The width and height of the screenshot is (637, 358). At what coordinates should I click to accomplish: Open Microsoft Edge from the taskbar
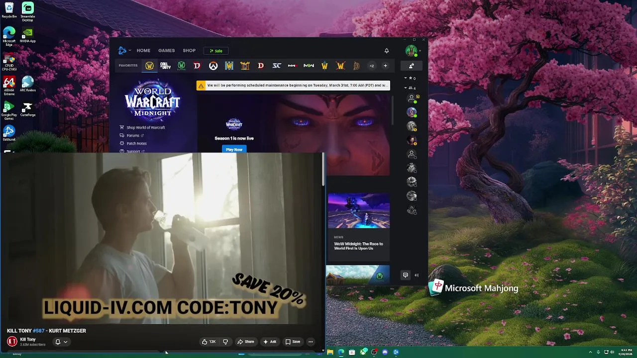[x=341, y=352]
